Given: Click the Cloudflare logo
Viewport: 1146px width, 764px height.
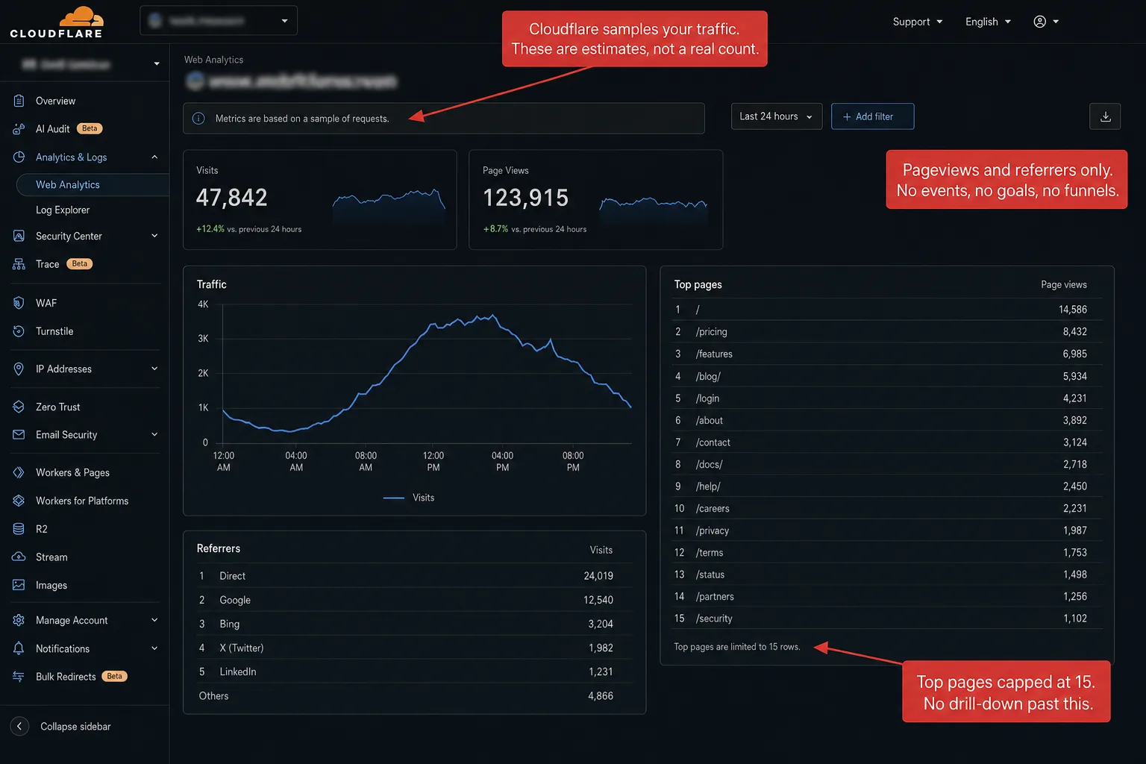Looking at the screenshot, I should click(56, 22).
